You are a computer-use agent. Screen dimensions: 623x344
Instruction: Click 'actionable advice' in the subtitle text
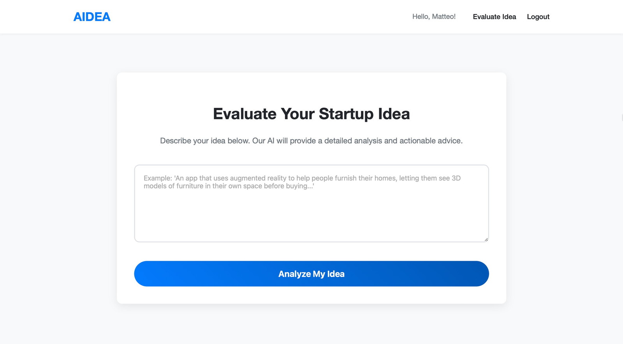[x=431, y=140]
